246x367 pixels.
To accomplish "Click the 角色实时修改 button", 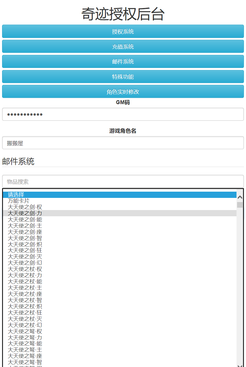I will pyautogui.click(x=123, y=92).
